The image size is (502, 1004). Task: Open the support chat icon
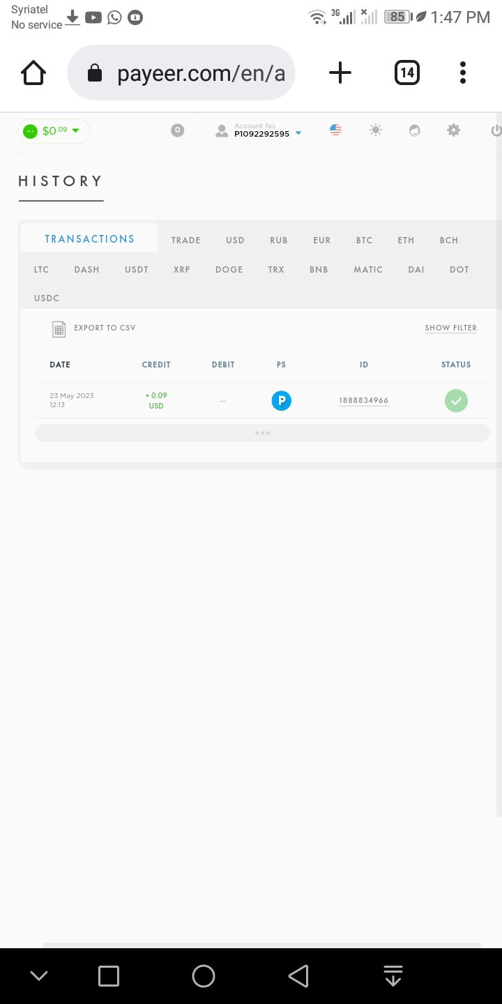(x=415, y=130)
